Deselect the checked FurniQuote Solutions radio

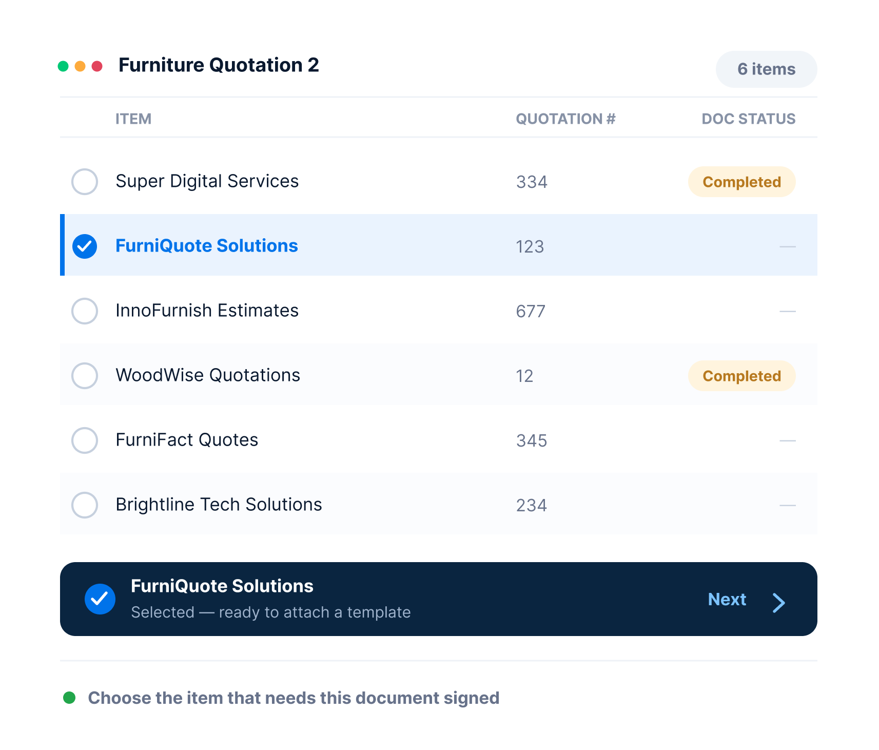click(x=85, y=246)
